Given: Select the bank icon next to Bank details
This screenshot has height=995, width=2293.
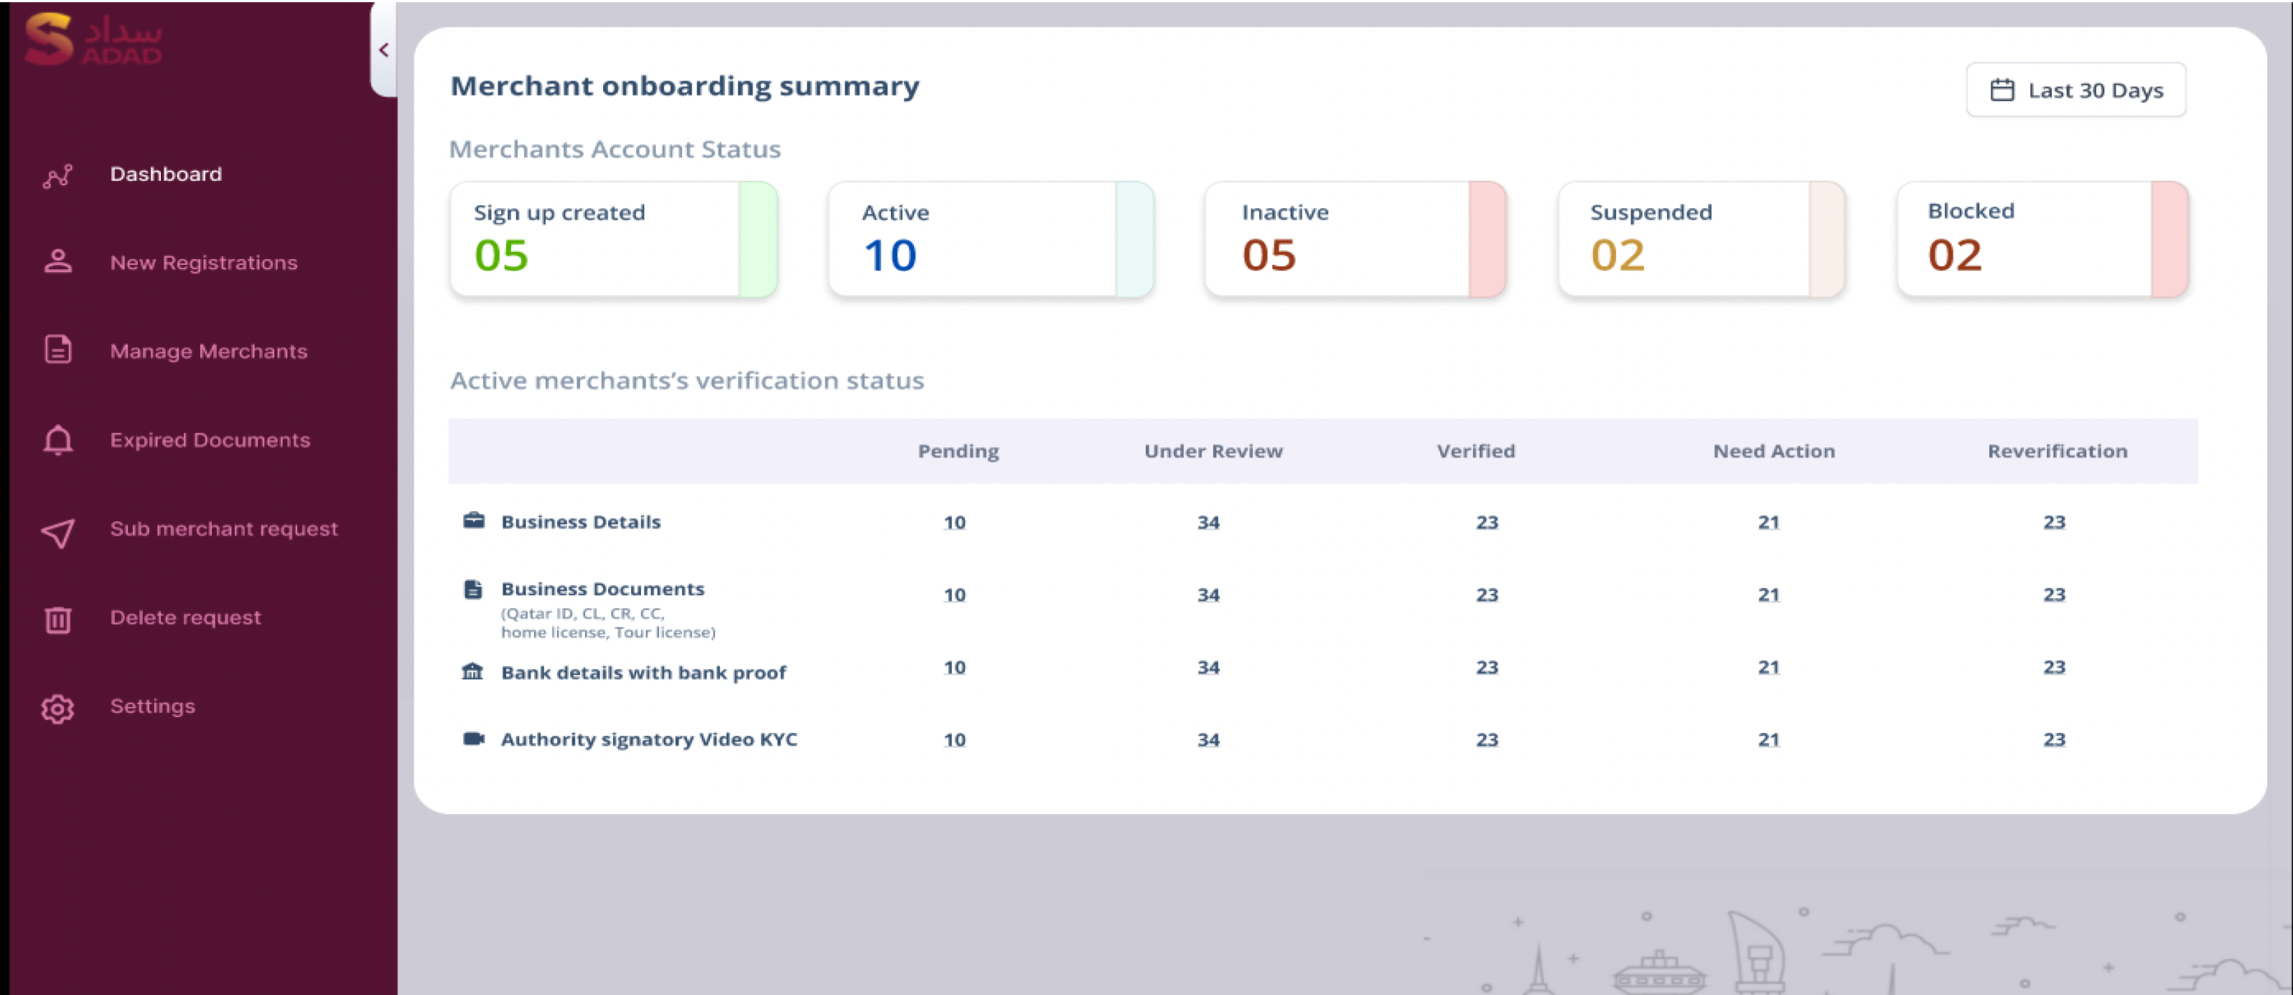Looking at the screenshot, I should pyautogui.click(x=475, y=671).
